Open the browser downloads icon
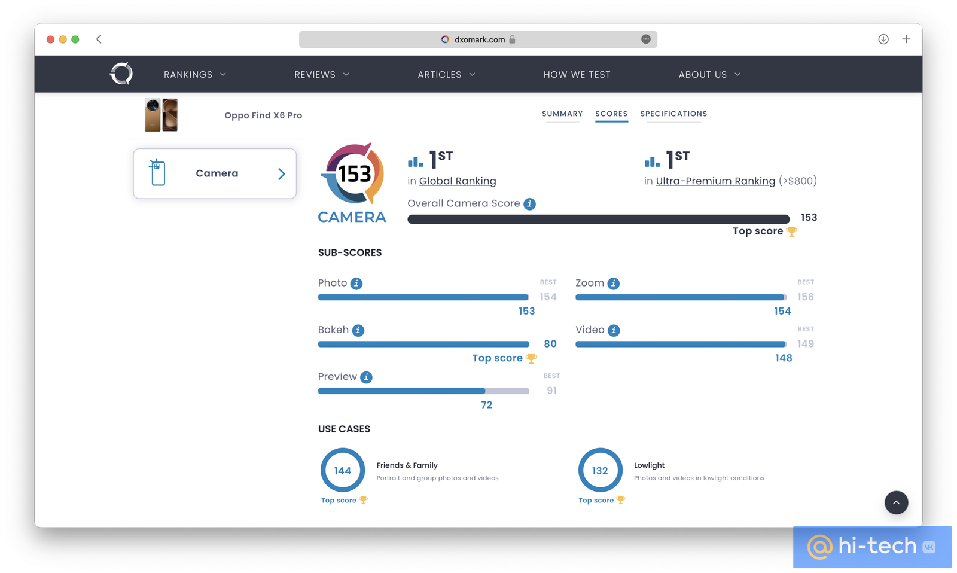This screenshot has width=957, height=573. (883, 39)
